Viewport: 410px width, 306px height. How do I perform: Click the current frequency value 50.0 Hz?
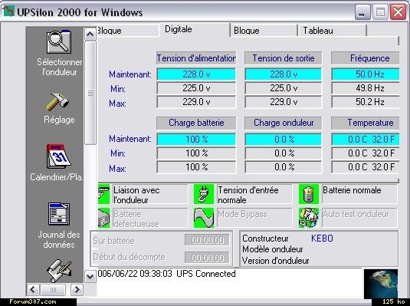pyautogui.click(x=366, y=74)
